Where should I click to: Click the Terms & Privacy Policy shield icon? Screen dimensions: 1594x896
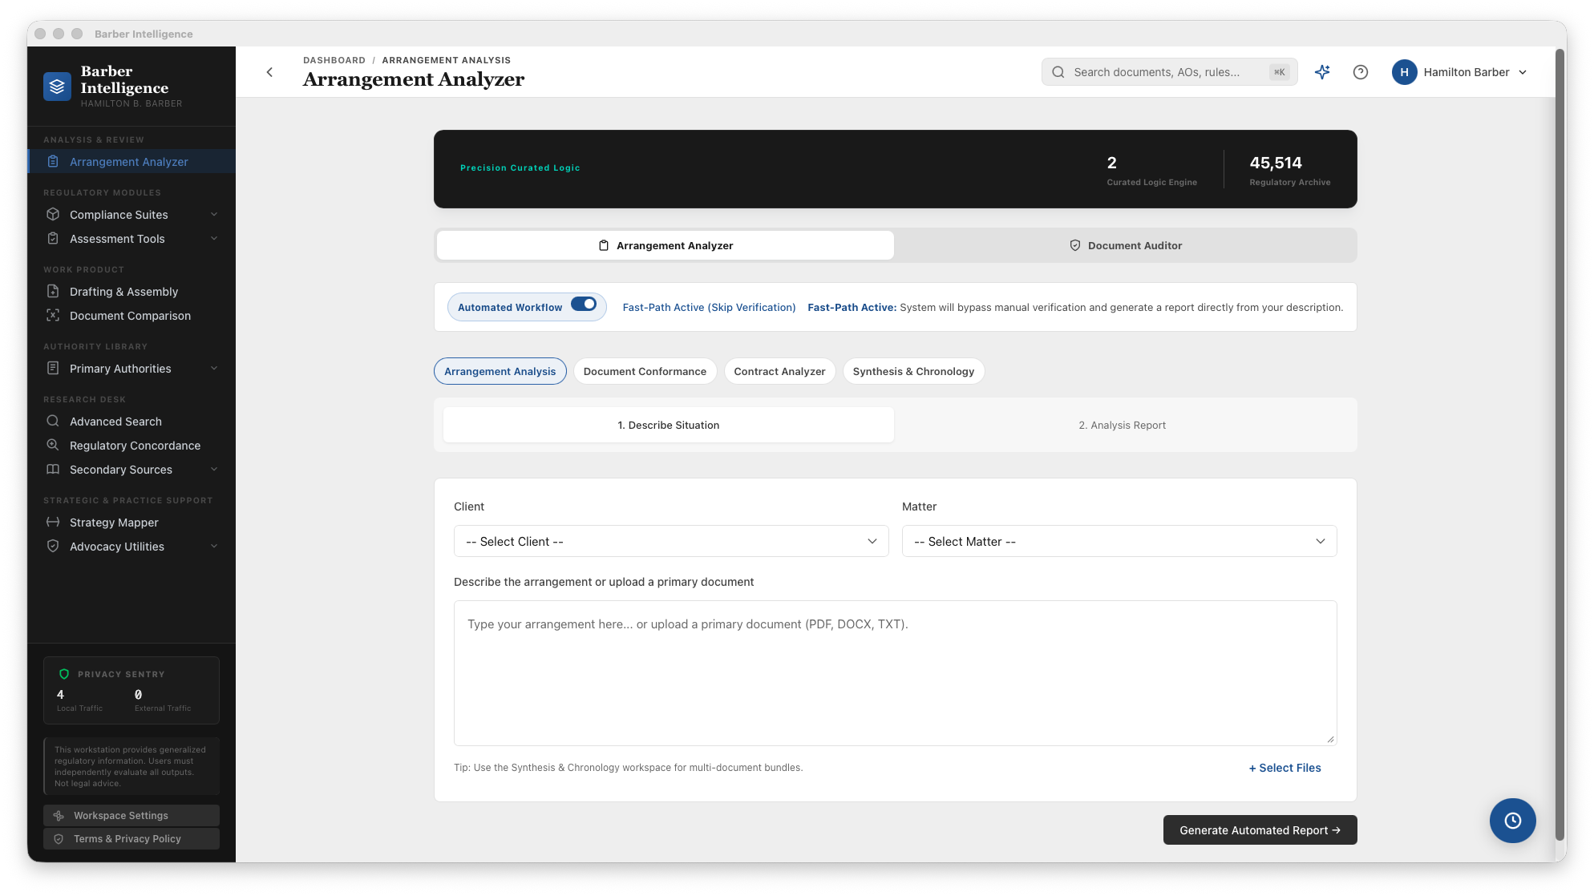pos(59,838)
